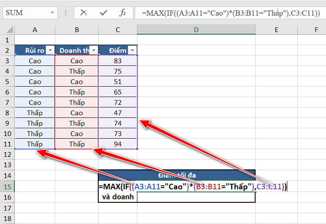Select row 5 header

tap(7, 81)
